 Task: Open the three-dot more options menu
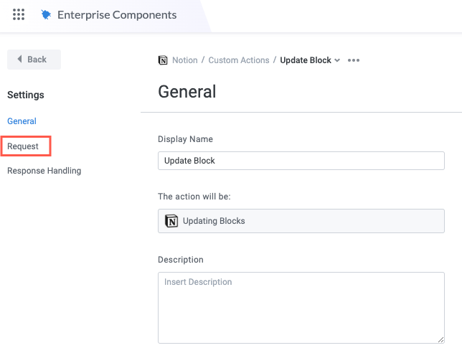click(x=353, y=60)
